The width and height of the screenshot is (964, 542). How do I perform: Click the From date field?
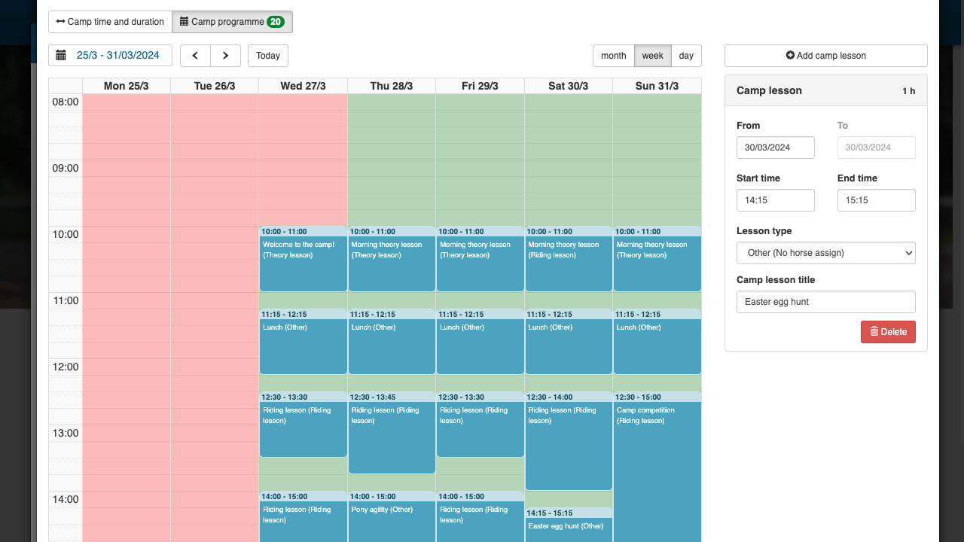coord(775,148)
